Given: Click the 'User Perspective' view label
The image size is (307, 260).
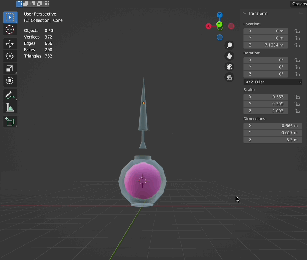Looking at the screenshot, I should (x=40, y=14).
